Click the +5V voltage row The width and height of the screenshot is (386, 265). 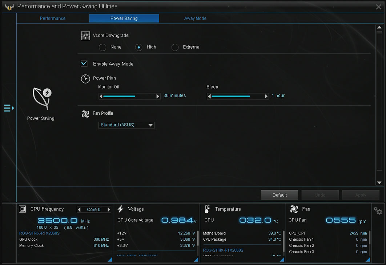pyautogui.click(x=156, y=240)
